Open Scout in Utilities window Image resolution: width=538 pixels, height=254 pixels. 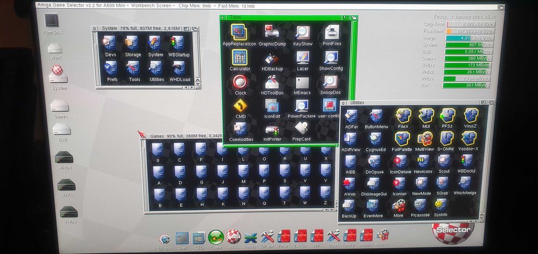pos(444,161)
